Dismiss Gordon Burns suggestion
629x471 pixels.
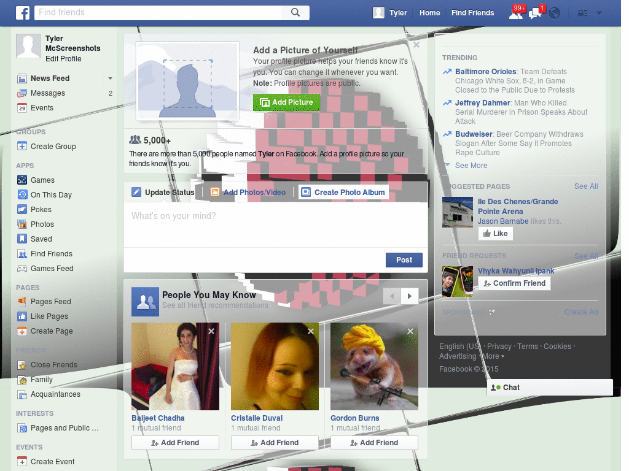pyautogui.click(x=410, y=331)
